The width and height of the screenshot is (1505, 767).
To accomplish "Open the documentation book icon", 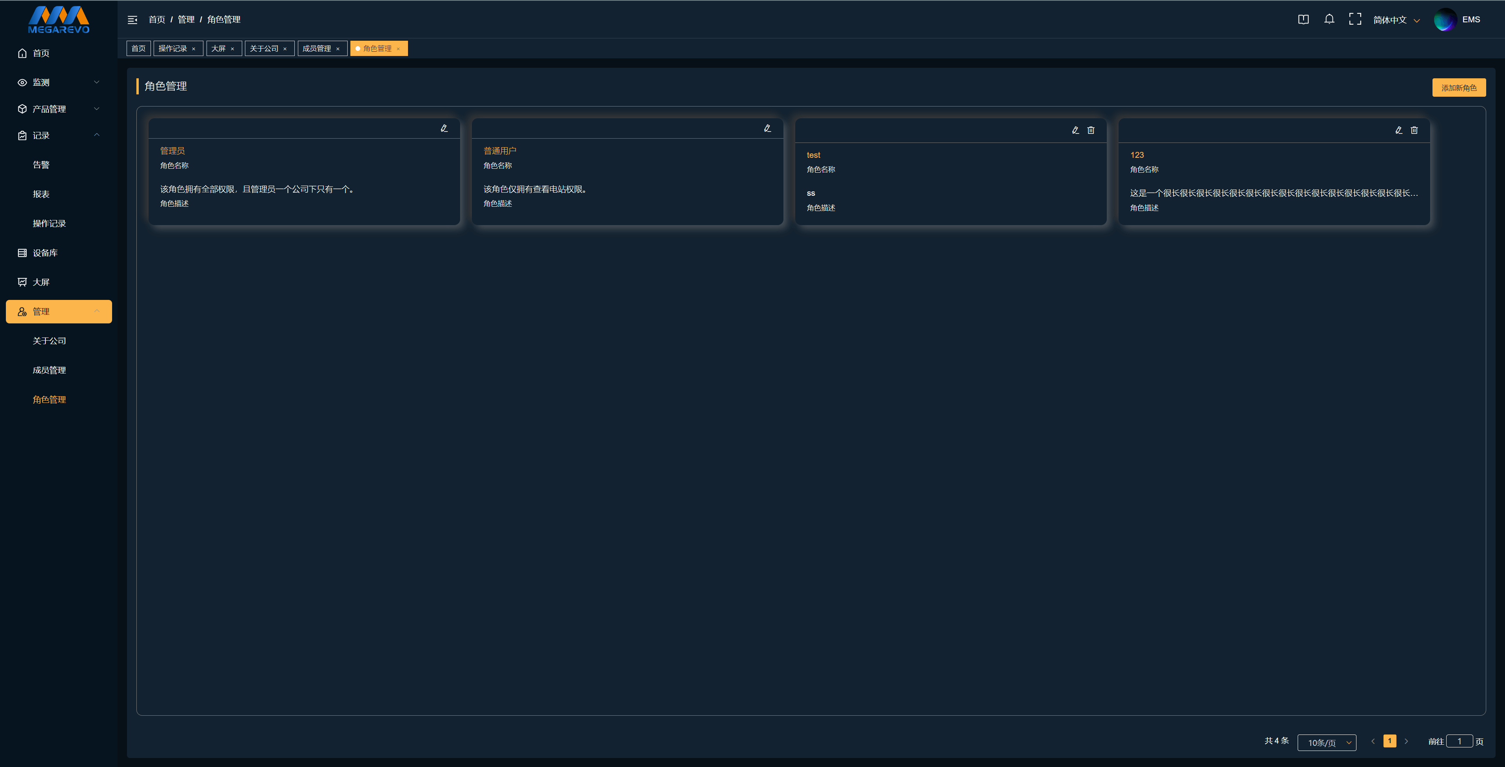I will 1304,19.
